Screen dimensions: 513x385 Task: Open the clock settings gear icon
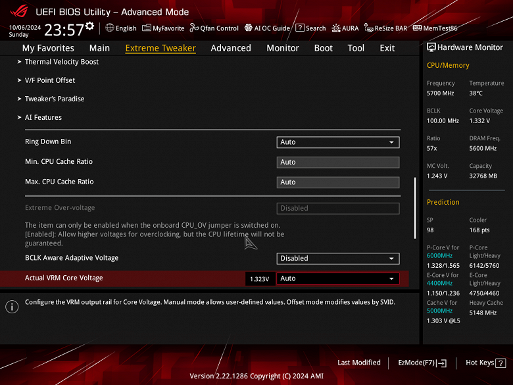[89, 26]
